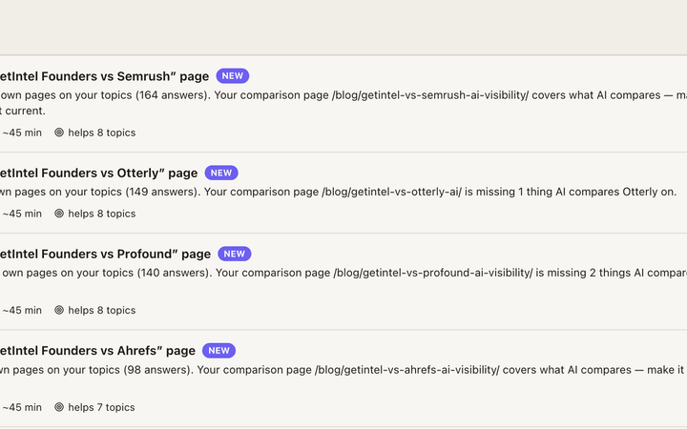The height and width of the screenshot is (429, 687).
Task: Select "helps 8 topics" in the Profound row
Action: tap(102, 311)
